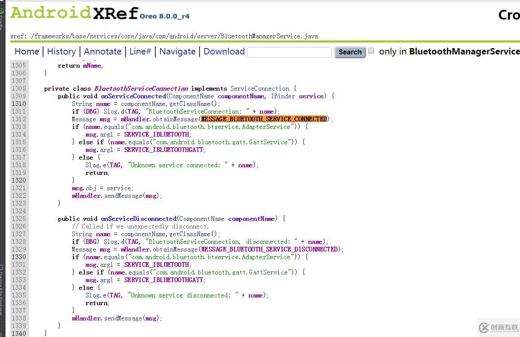
Task: Click line number 1320
Action: [19, 180]
